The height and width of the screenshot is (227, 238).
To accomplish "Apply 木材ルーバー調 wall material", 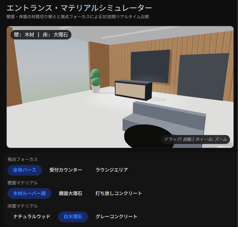I will (x=29, y=193).
